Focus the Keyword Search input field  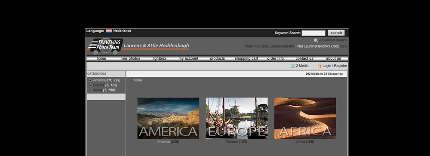(x=313, y=33)
